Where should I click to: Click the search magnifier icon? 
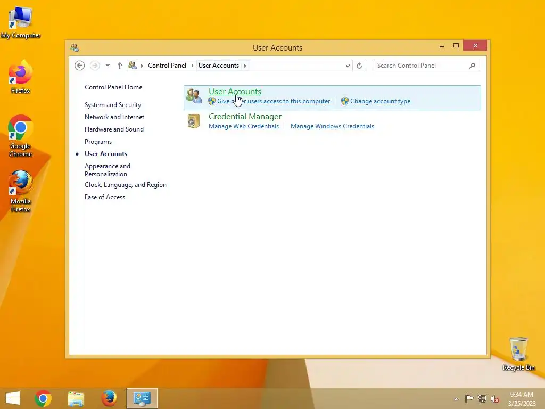tap(472, 66)
